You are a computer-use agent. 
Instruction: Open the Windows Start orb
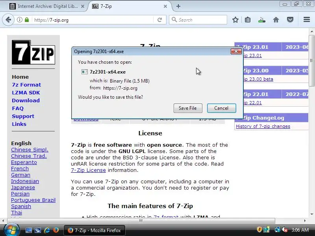click(x=11, y=230)
